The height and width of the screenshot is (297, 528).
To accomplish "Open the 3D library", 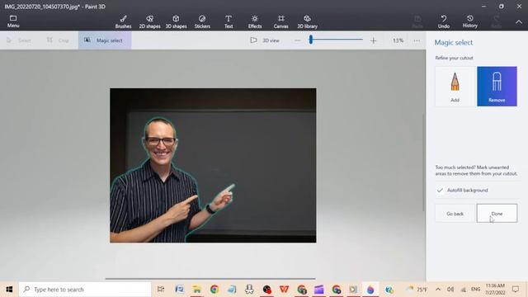I will 307,21.
